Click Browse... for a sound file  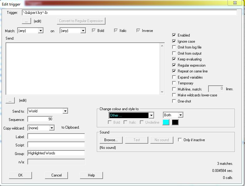[x=111, y=140]
